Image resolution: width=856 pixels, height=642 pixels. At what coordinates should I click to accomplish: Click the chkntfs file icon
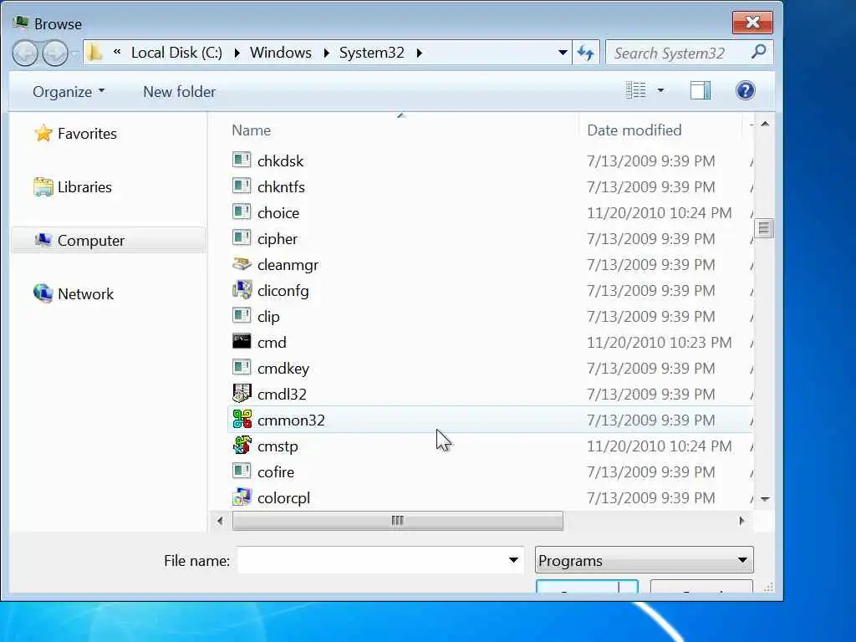242,186
